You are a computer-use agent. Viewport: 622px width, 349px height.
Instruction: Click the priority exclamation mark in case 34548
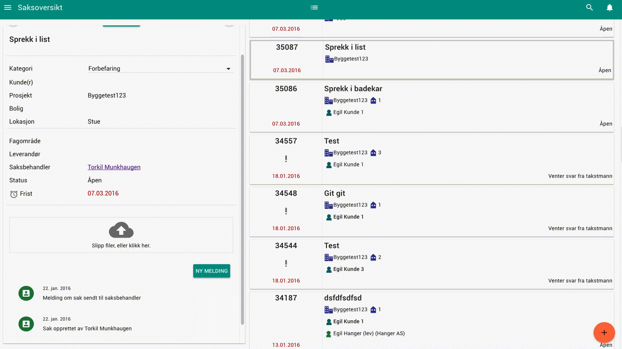click(286, 211)
